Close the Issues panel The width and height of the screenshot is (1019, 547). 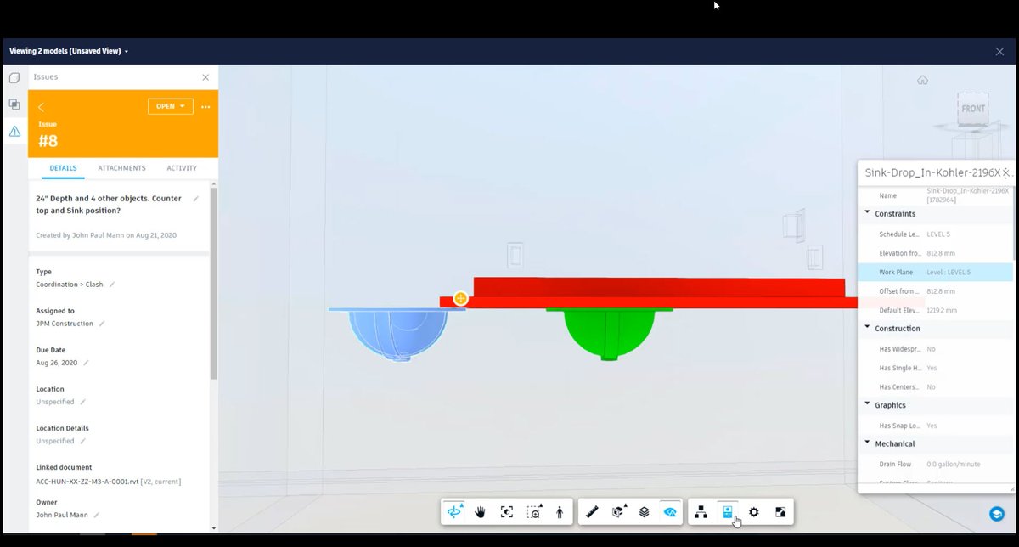click(x=205, y=77)
